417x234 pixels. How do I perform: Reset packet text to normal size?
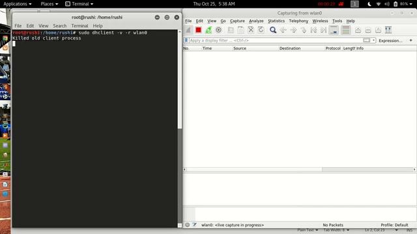[x=378, y=30]
